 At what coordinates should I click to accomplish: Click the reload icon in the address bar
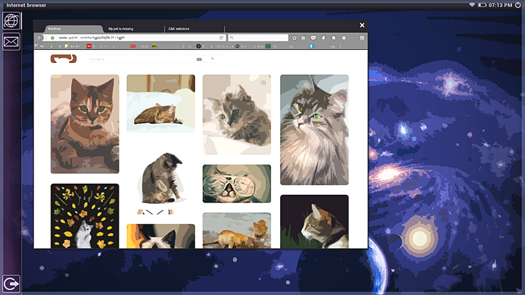(x=221, y=38)
